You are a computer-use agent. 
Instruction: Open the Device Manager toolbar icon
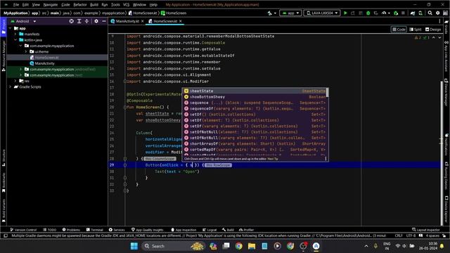420,13
